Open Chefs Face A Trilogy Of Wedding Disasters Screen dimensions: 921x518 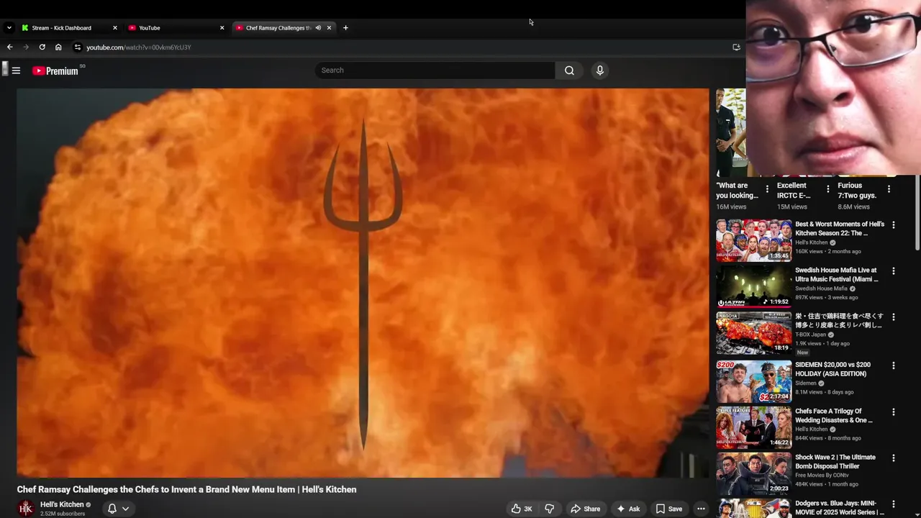pyautogui.click(x=833, y=416)
